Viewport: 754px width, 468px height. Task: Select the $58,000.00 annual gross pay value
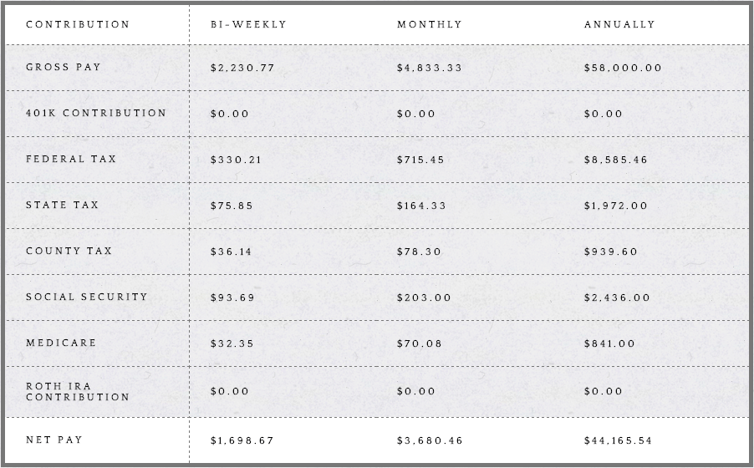click(623, 69)
